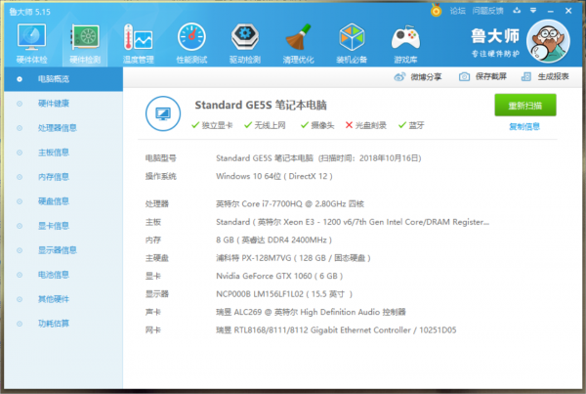Open 问题反馈 feedback link
Image resolution: width=586 pixels, height=394 pixels.
(x=487, y=11)
